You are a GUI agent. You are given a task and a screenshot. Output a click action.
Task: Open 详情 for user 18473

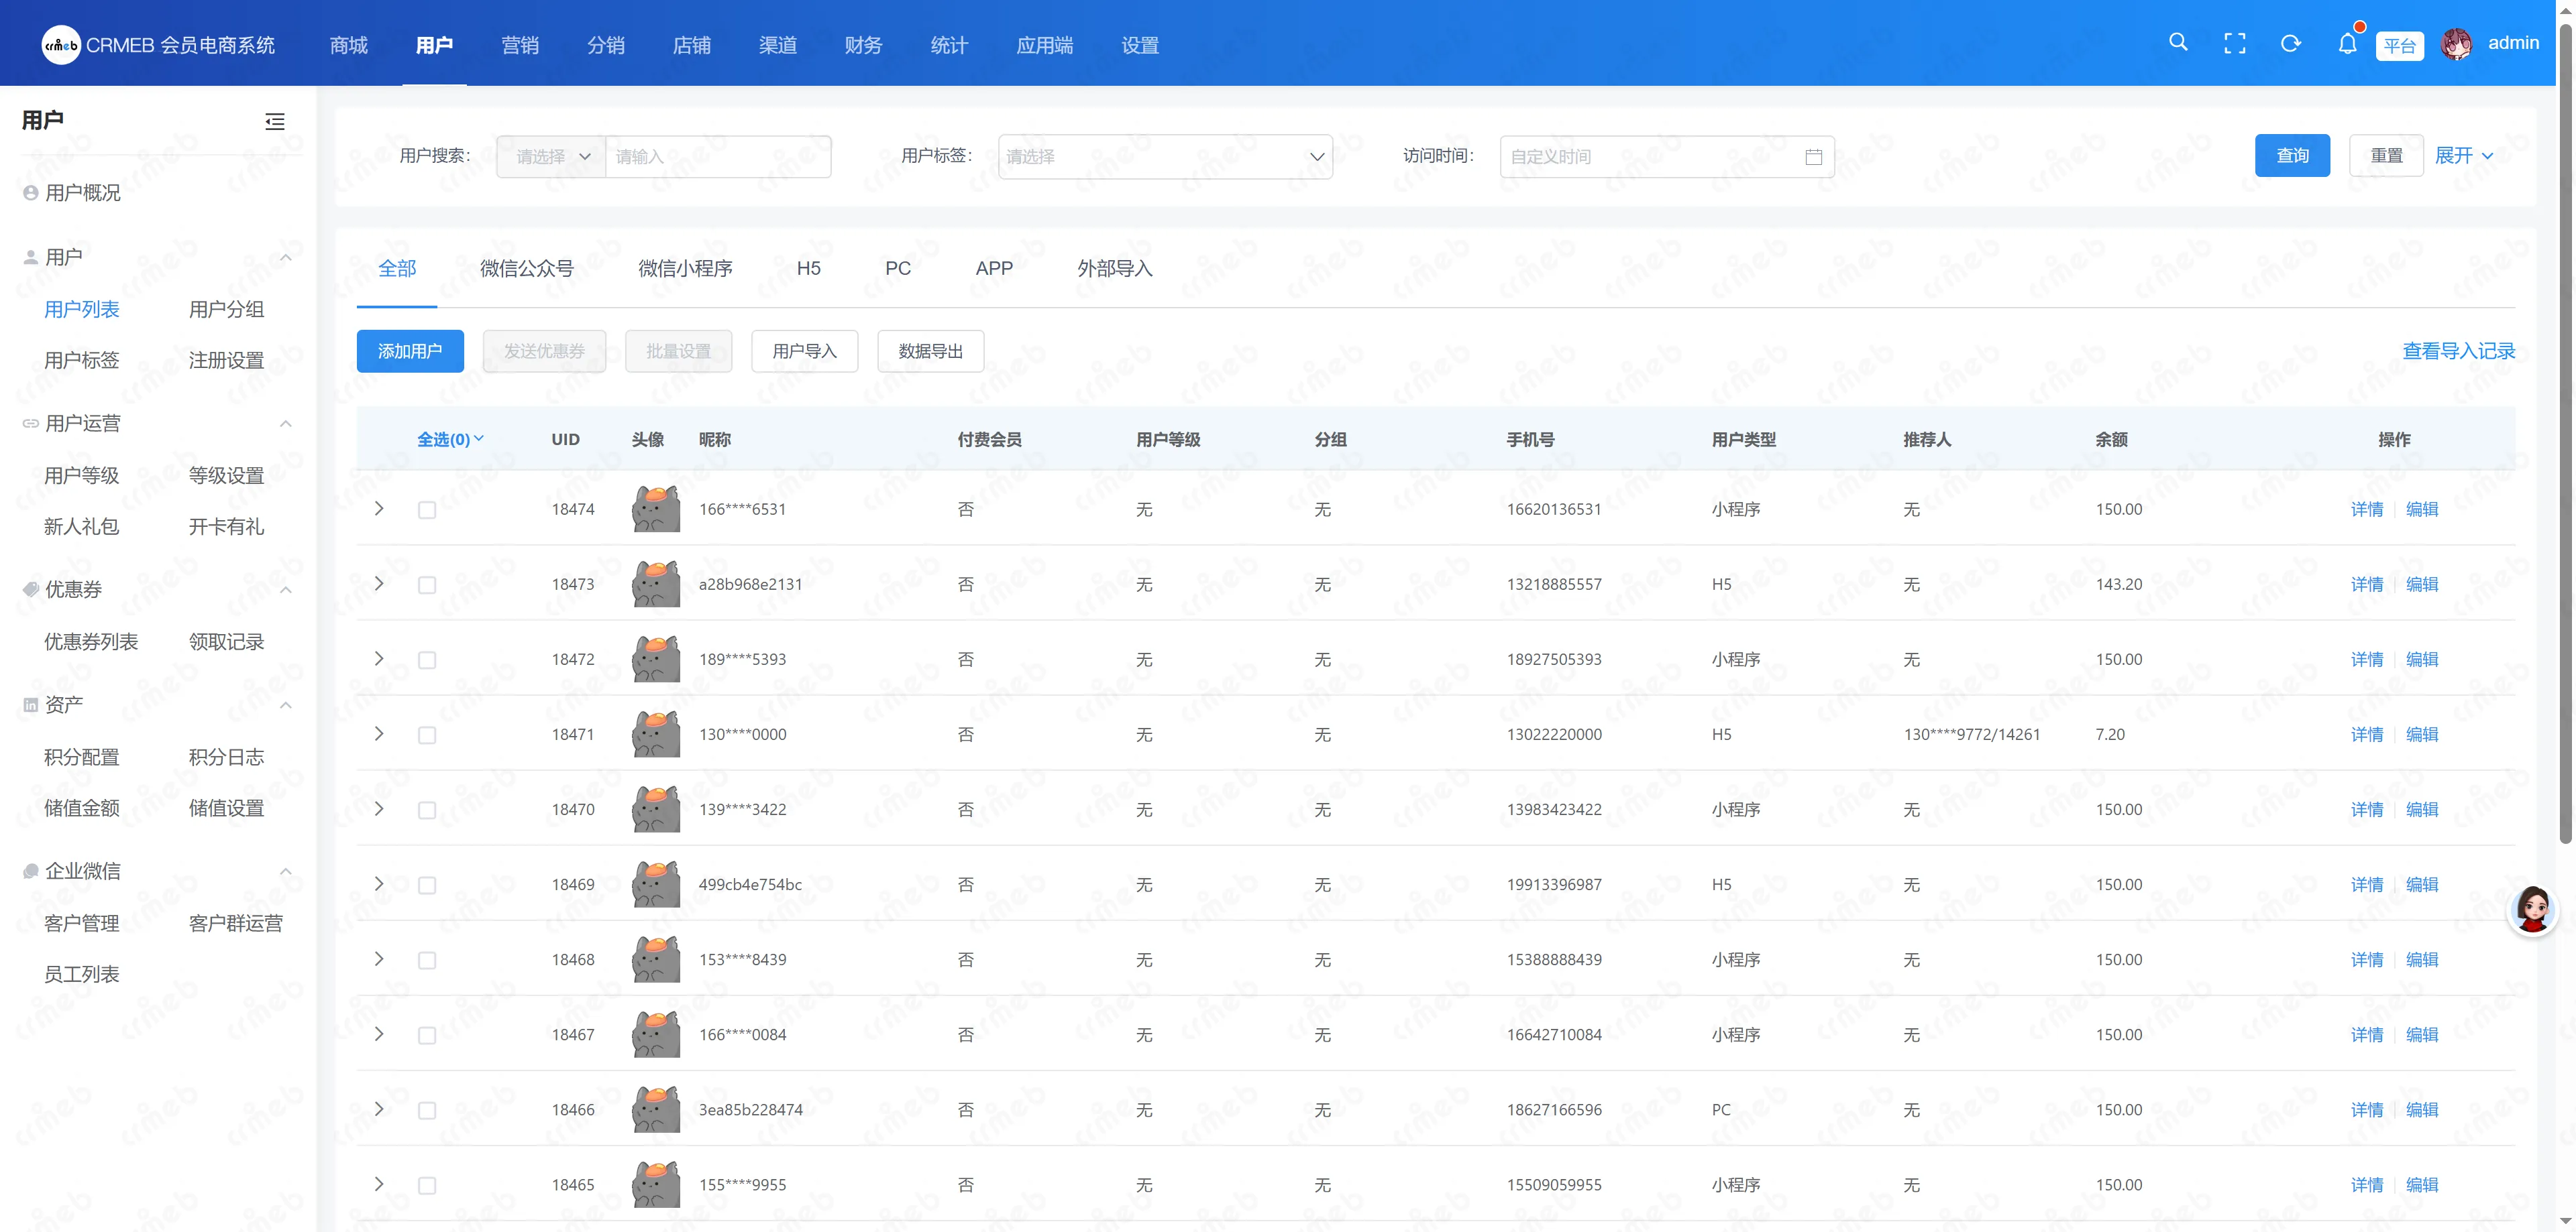tap(2366, 584)
